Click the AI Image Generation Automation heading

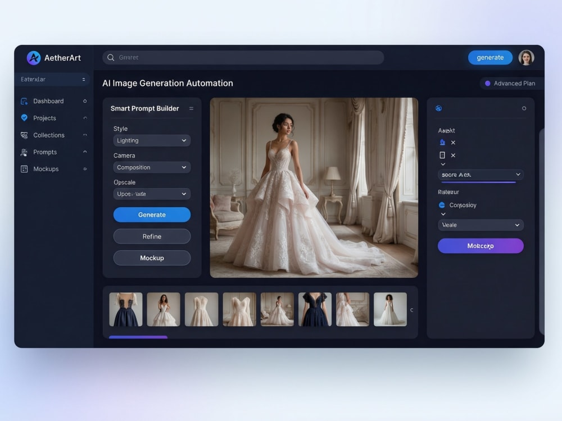click(167, 84)
